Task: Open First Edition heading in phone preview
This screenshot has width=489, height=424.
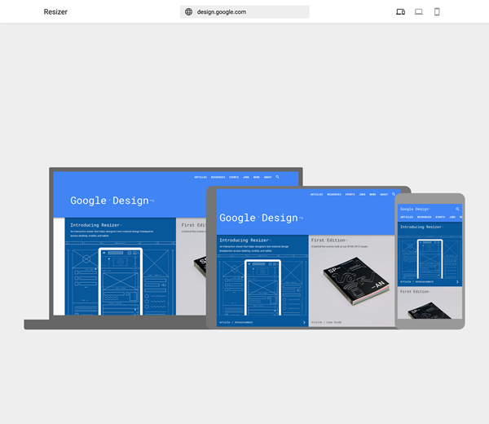Action: [415, 291]
